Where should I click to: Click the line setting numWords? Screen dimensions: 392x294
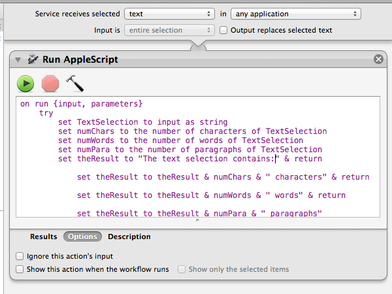(x=181, y=140)
